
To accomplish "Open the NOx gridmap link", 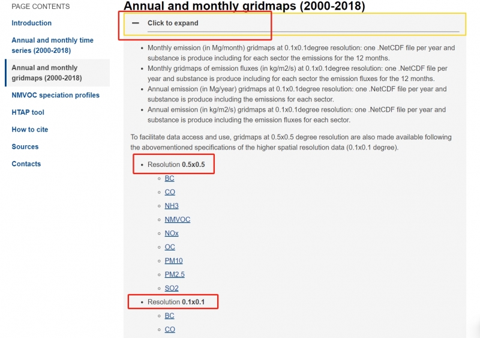I will pos(172,233).
